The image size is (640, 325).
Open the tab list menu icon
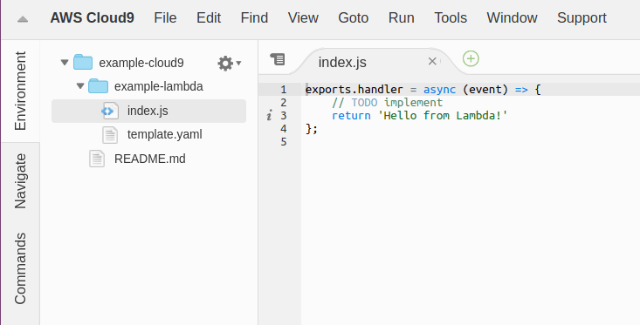point(278,59)
